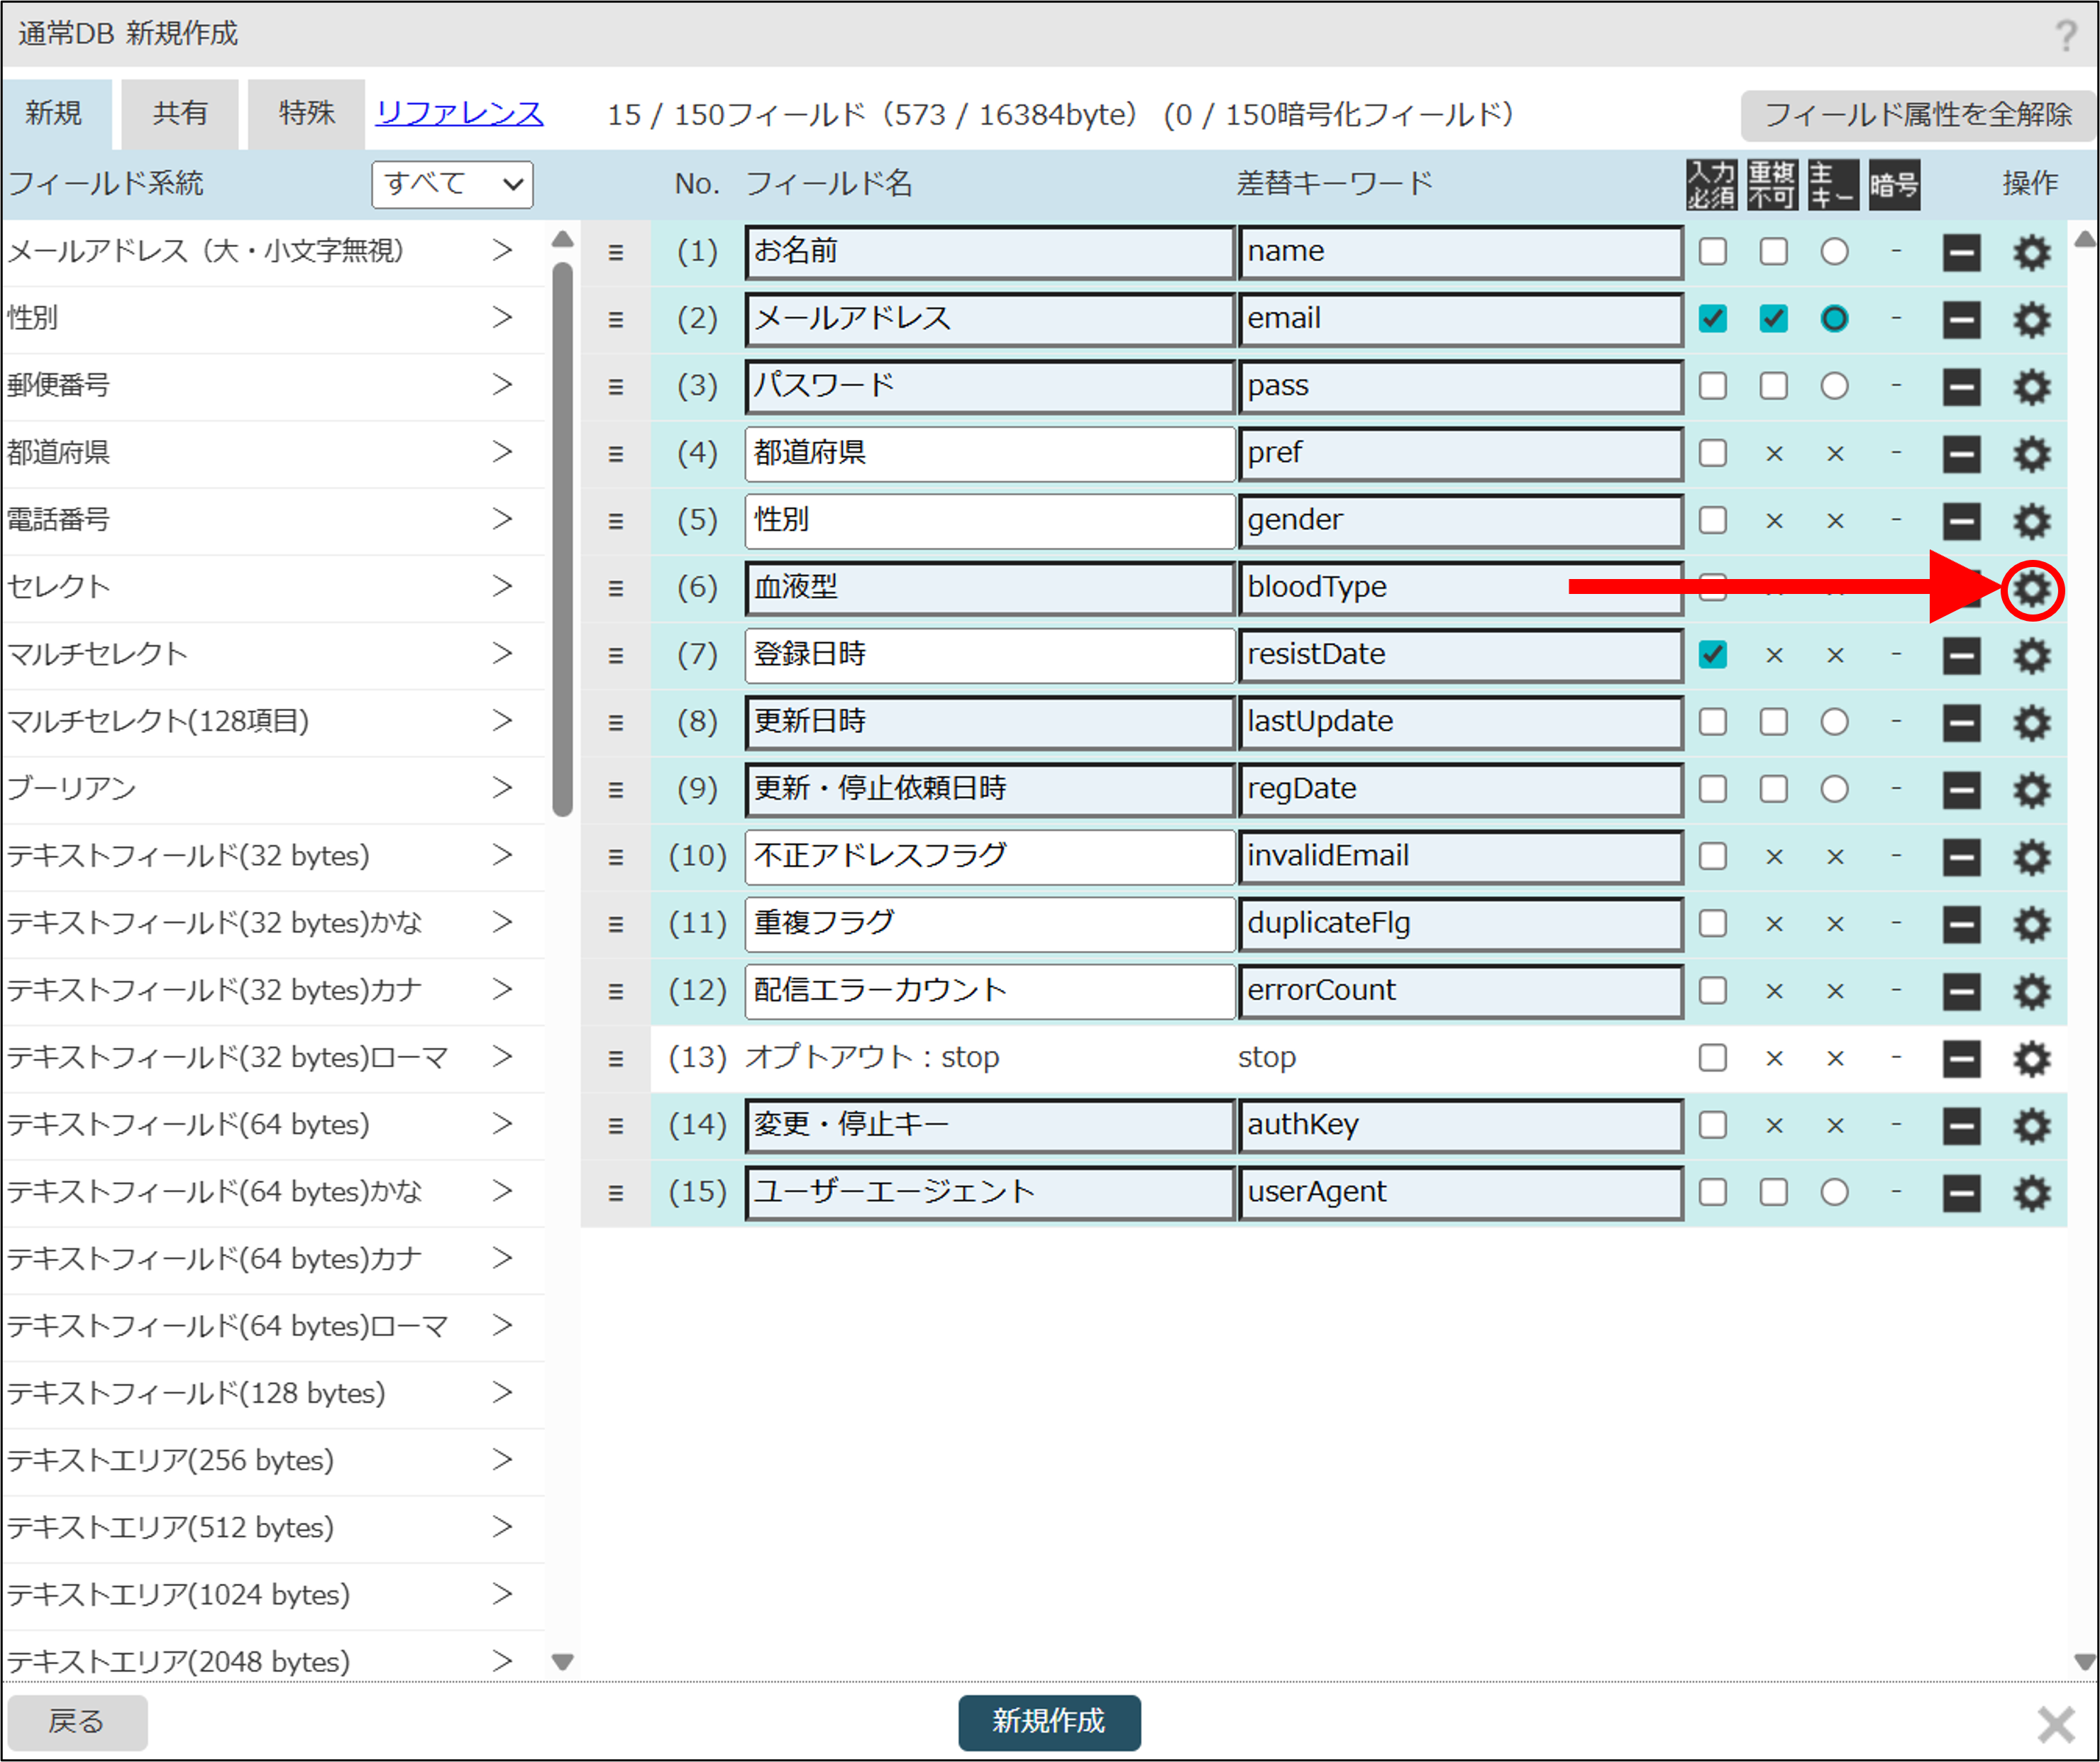This screenshot has height=1762, width=2100.
Task: Switch to the 共有 tab
Action: [x=180, y=113]
